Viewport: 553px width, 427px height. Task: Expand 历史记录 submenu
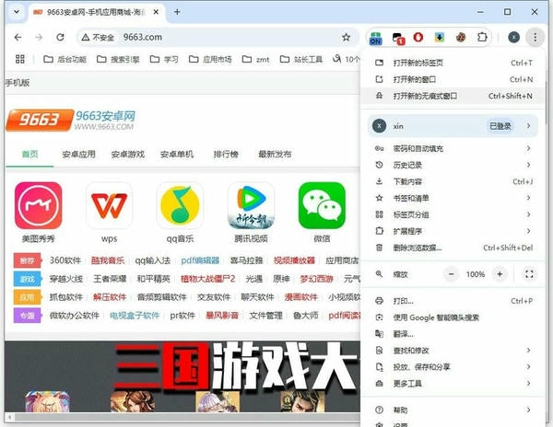point(453,165)
